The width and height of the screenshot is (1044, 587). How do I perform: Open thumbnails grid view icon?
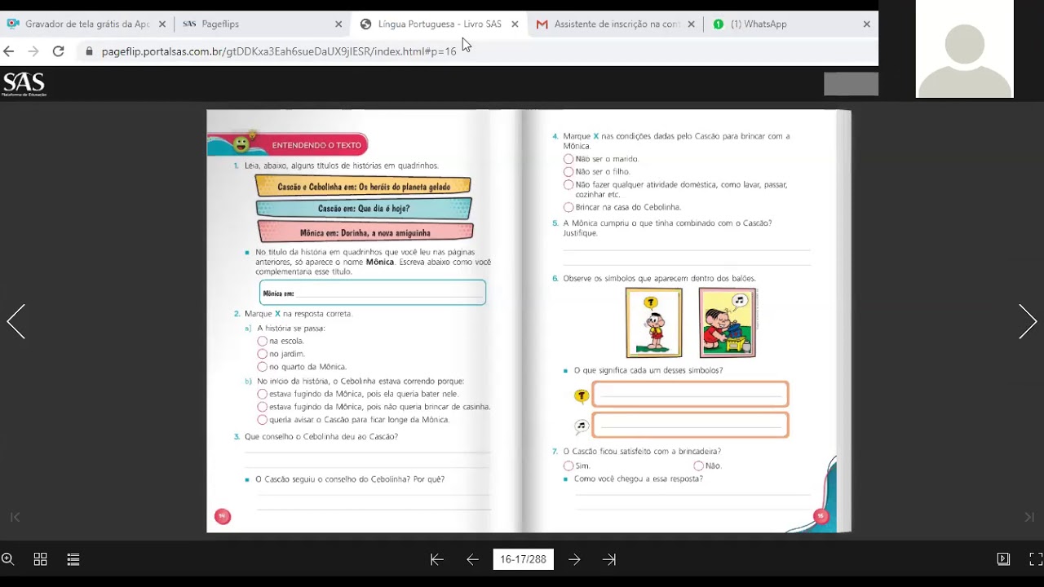point(40,559)
